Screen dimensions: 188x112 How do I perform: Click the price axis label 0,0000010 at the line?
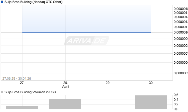(x=181, y=32)
